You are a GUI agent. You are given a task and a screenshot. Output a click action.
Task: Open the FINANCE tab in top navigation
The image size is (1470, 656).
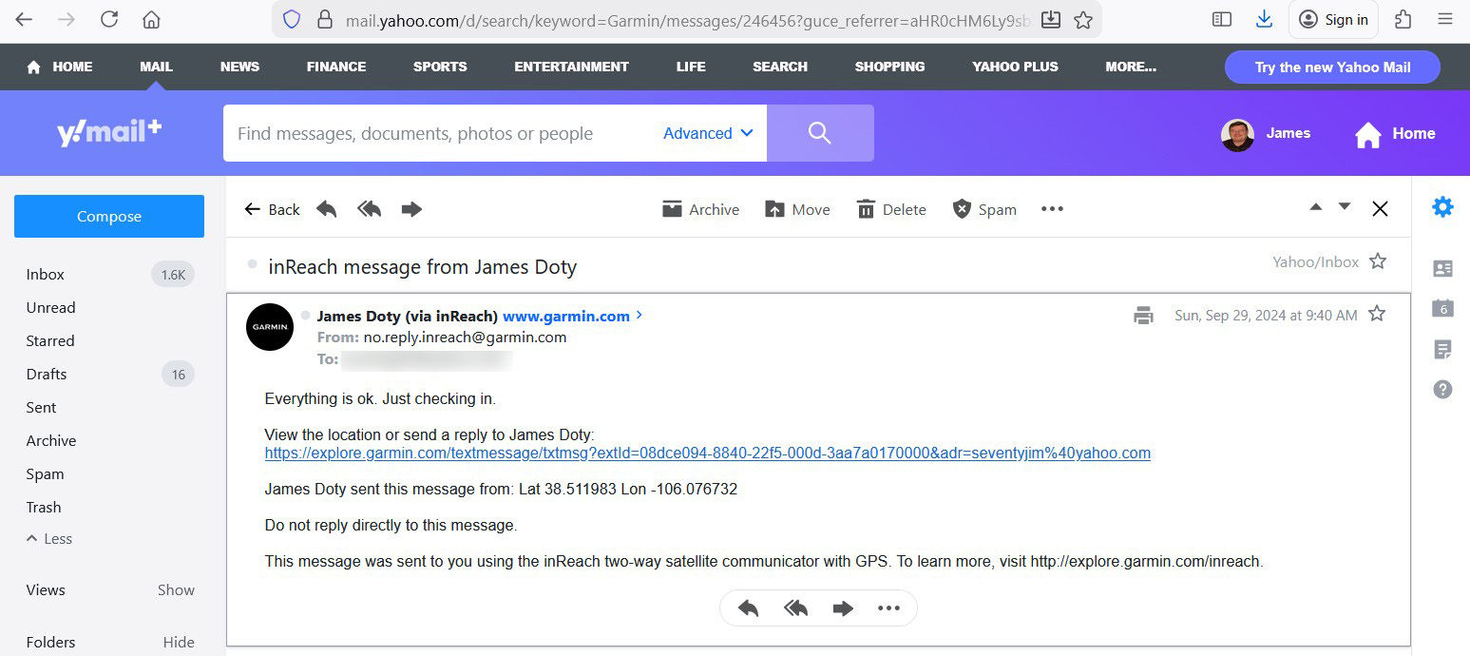tap(335, 67)
